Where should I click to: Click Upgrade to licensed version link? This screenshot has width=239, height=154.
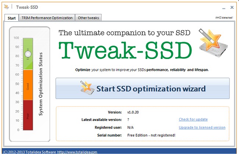[x=202, y=127]
